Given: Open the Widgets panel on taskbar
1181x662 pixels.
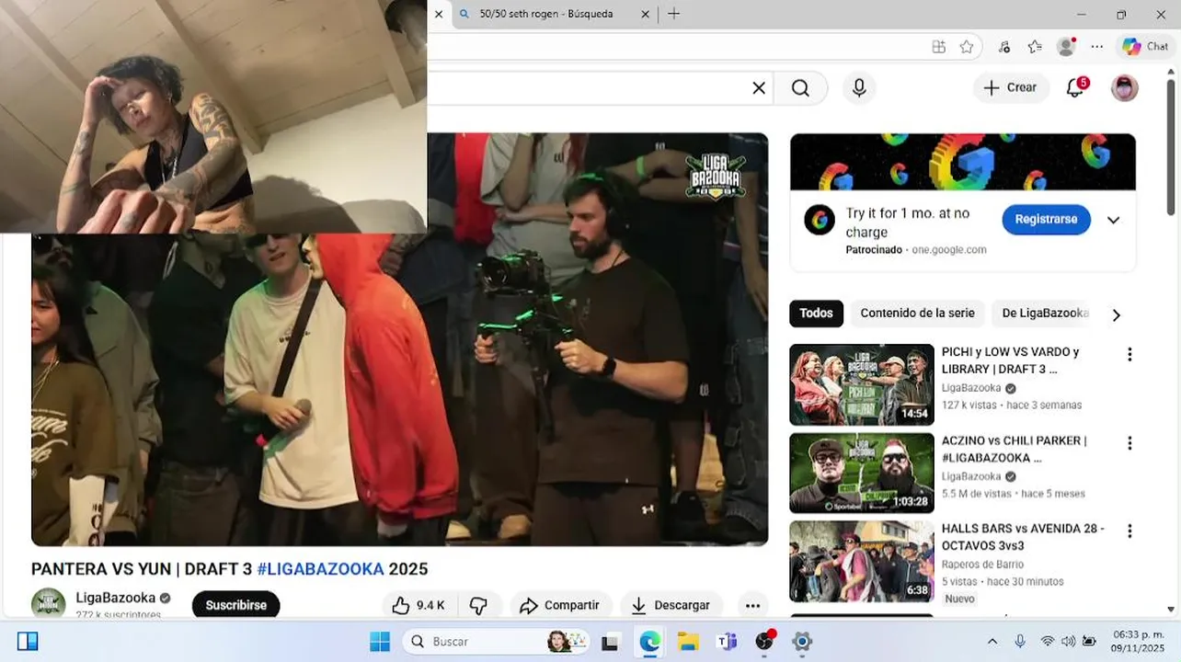Looking at the screenshot, I should pos(28,642).
